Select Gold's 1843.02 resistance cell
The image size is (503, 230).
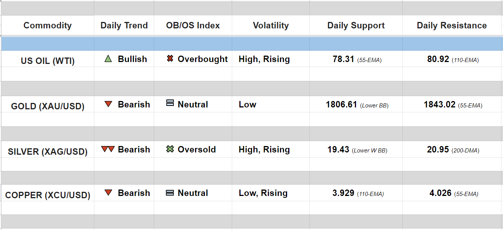(439, 104)
